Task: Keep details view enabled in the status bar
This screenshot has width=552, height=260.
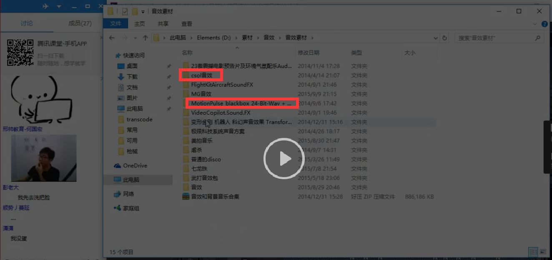Action: pyautogui.click(x=533, y=252)
